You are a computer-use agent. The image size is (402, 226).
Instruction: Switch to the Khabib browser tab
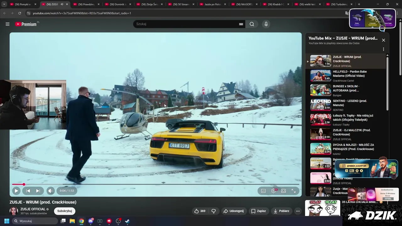click(276, 4)
